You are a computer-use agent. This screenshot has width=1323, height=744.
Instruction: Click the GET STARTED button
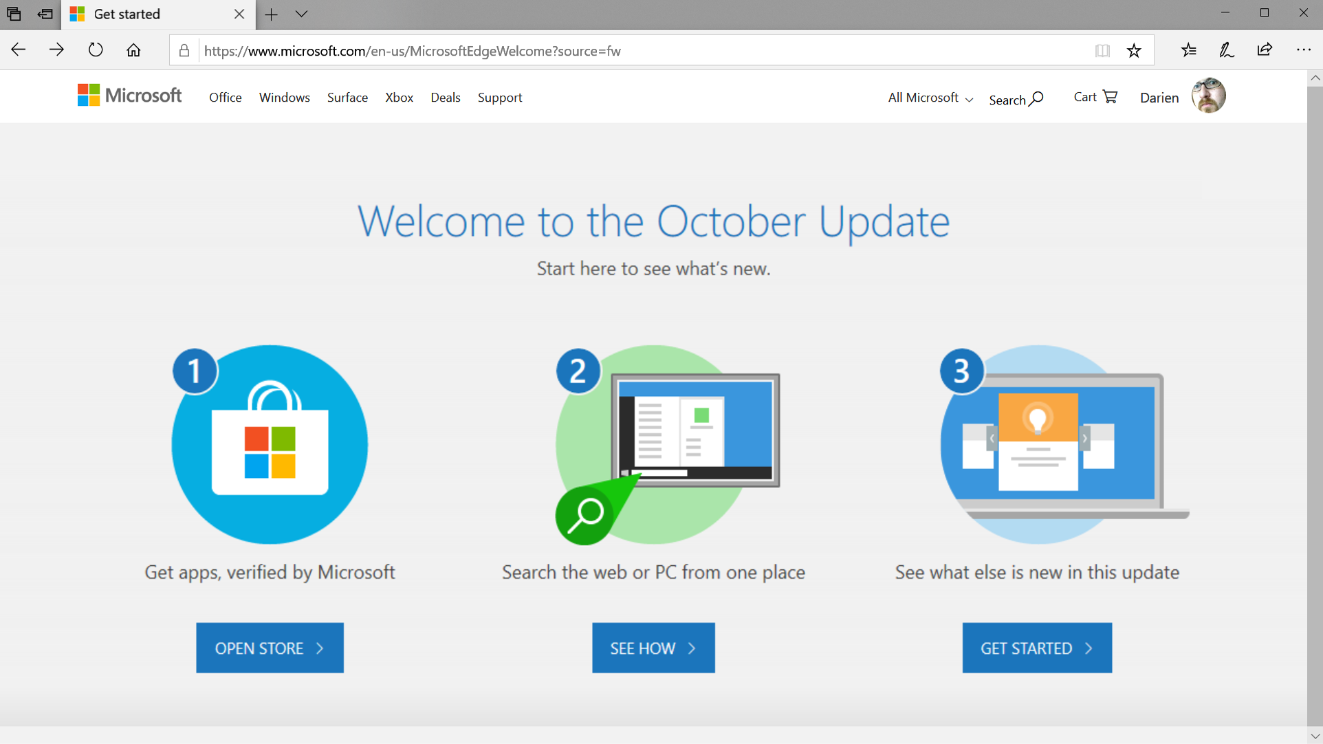pyautogui.click(x=1037, y=648)
